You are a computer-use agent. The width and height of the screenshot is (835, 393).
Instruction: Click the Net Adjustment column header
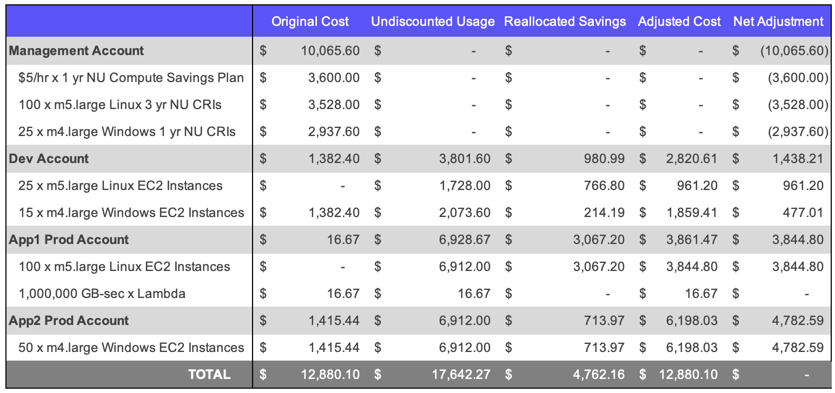tap(778, 22)
